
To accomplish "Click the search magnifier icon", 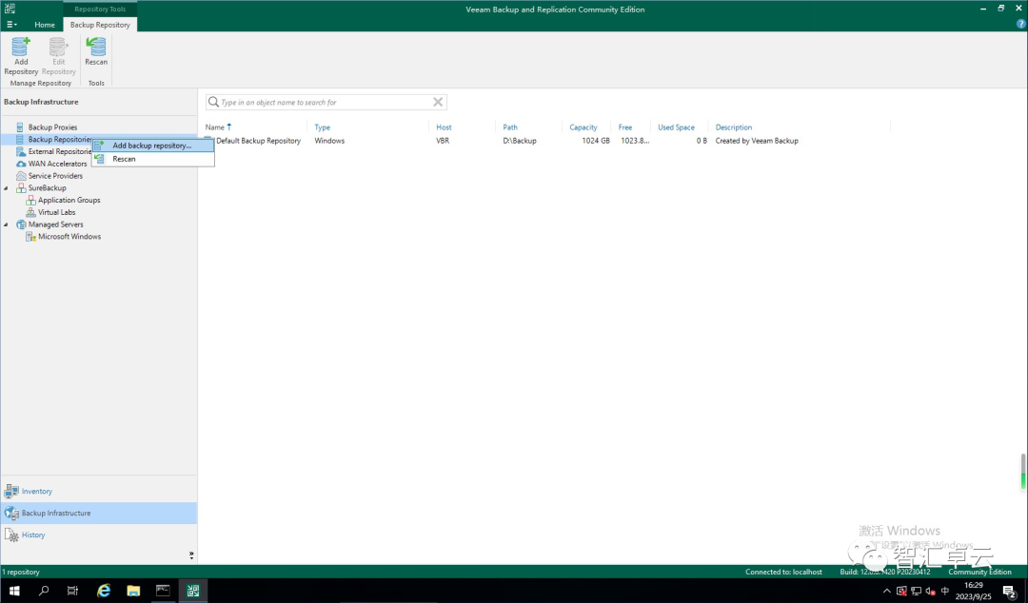I will 213,102.
